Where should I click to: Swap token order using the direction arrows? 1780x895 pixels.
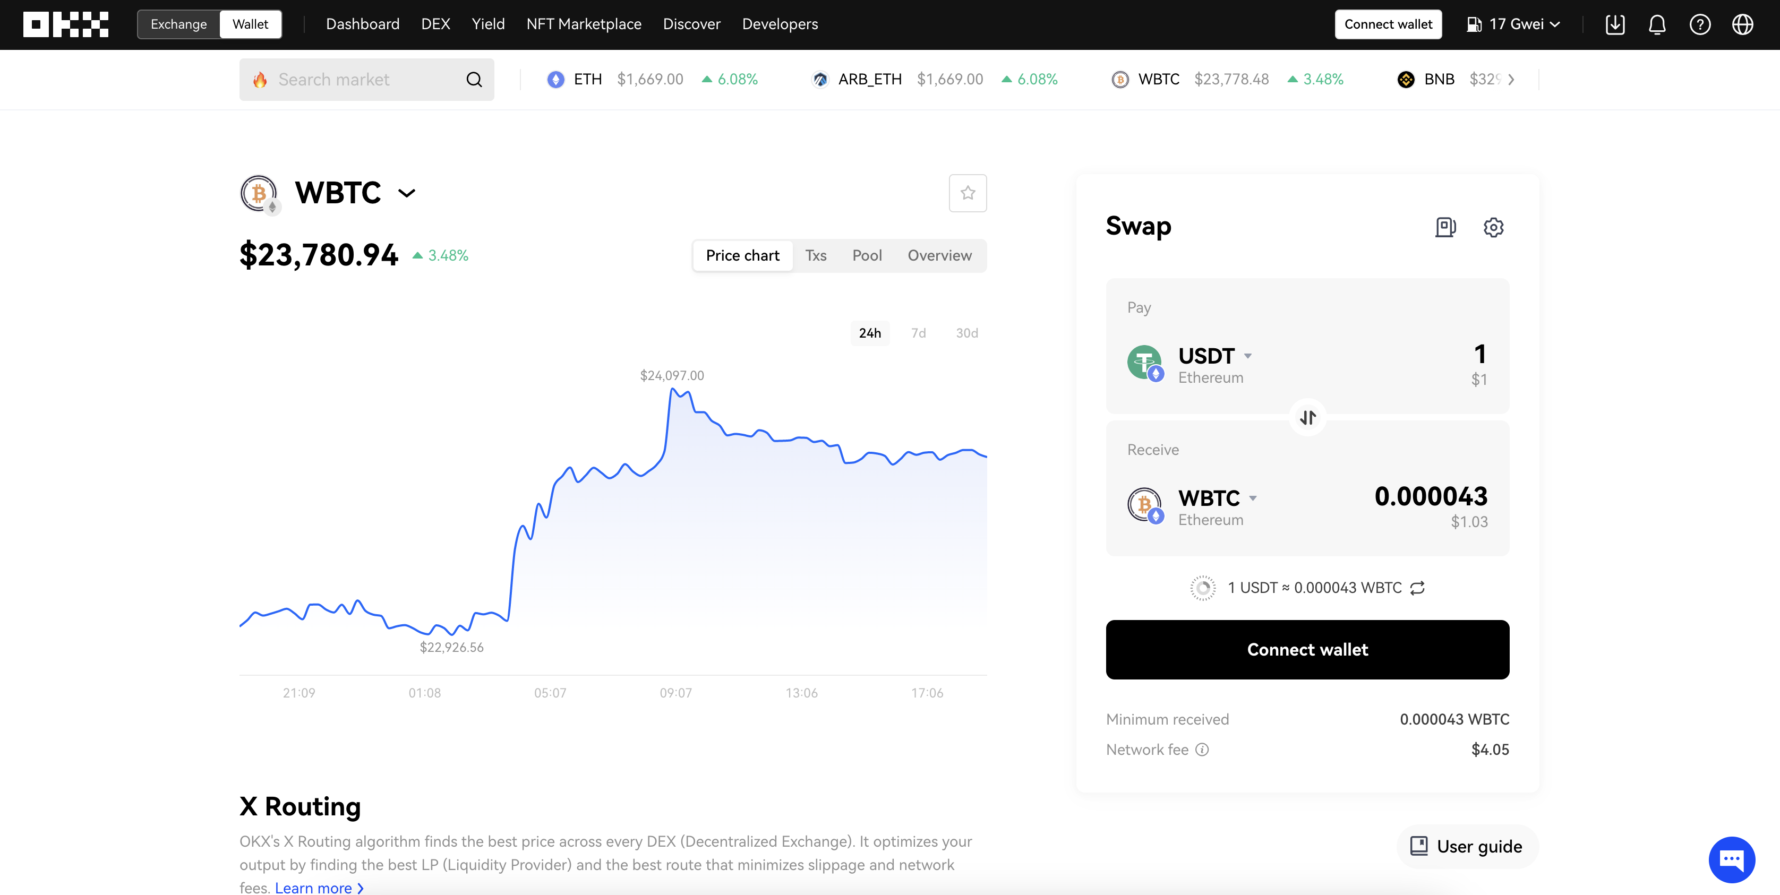tap(1307, 417)
